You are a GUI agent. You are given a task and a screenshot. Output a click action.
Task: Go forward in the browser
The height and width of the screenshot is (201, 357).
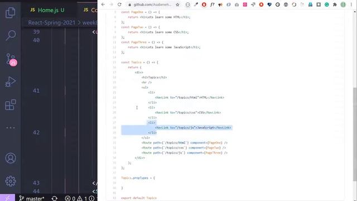(x=112, y=4)
